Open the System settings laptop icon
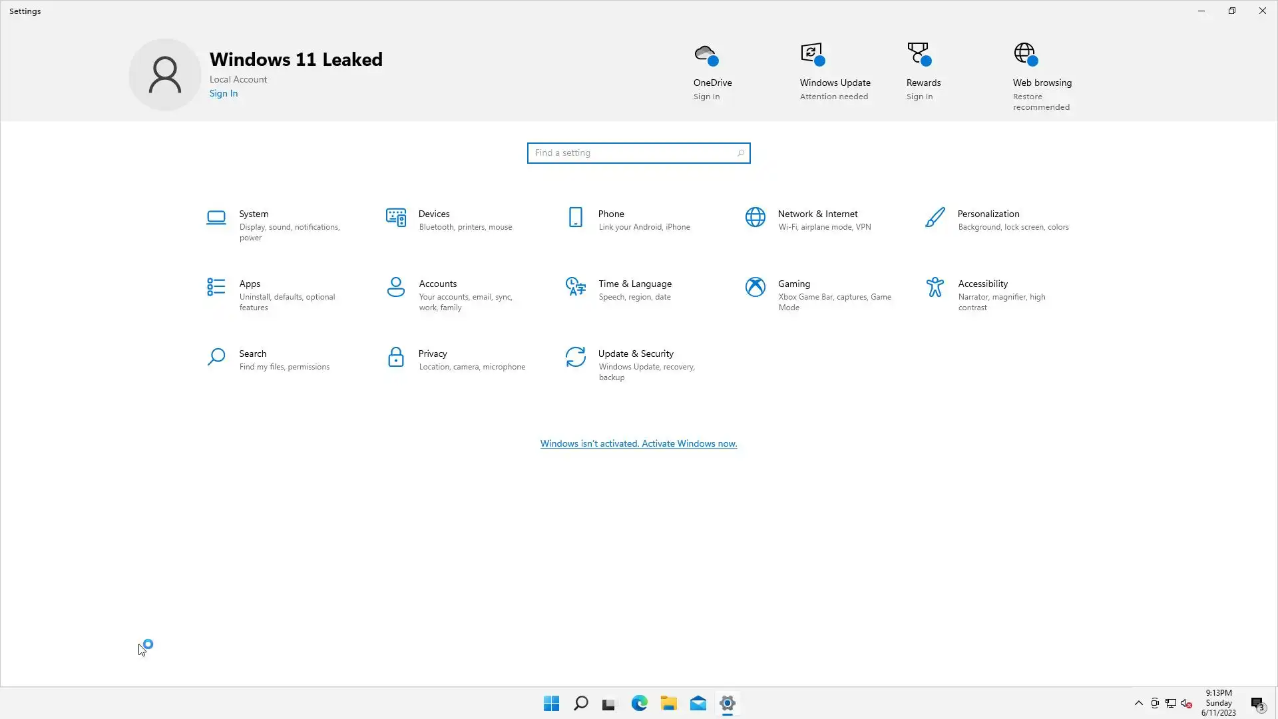This screenshot has width=1278, height=719. pyautogui.click(x=216, y=218)
